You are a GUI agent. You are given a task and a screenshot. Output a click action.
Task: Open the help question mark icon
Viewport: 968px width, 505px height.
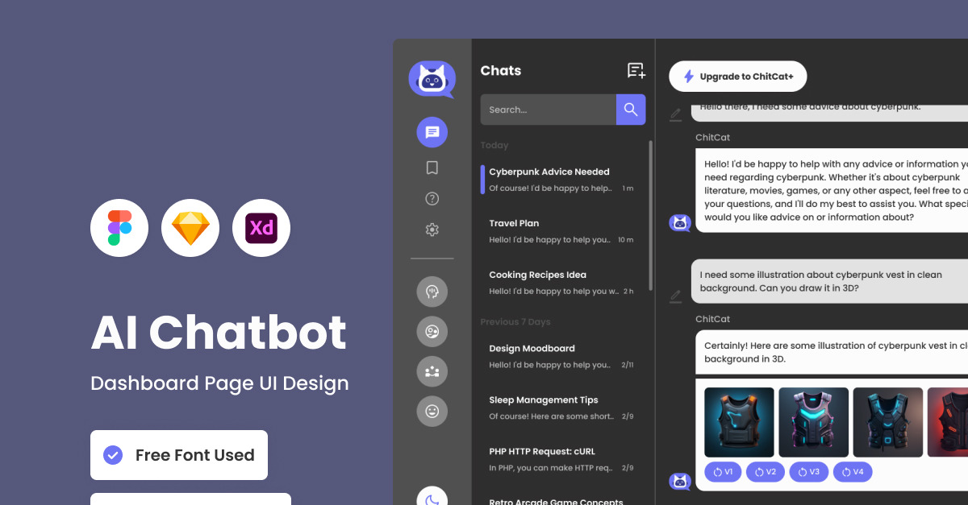[432, 199]
